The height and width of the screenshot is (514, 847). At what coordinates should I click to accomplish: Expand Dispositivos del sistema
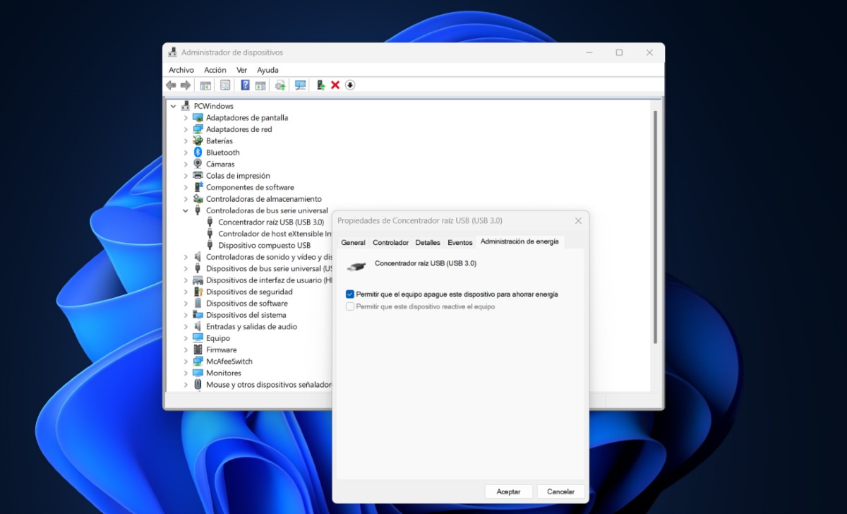186,315
